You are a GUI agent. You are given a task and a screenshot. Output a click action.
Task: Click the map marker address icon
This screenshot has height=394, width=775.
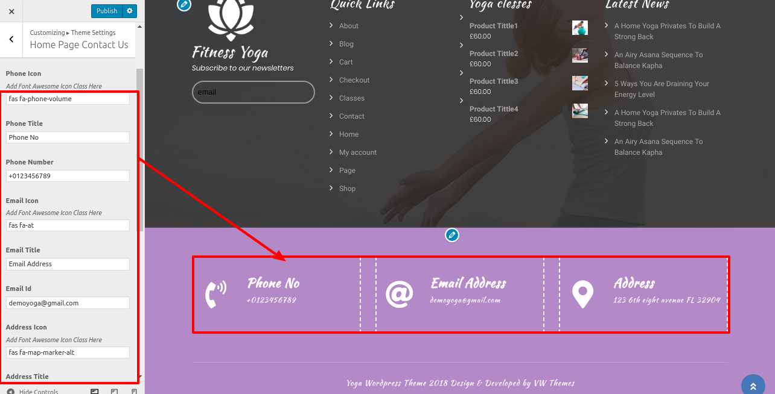tap(582, 295)
